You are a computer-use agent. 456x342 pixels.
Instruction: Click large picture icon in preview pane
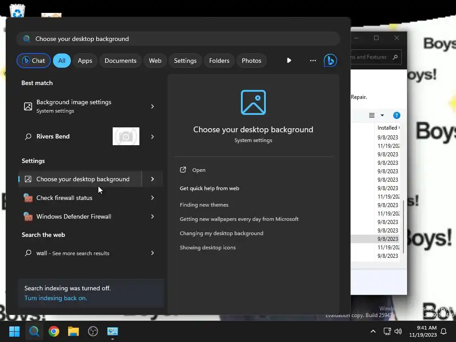click(253, 102)
